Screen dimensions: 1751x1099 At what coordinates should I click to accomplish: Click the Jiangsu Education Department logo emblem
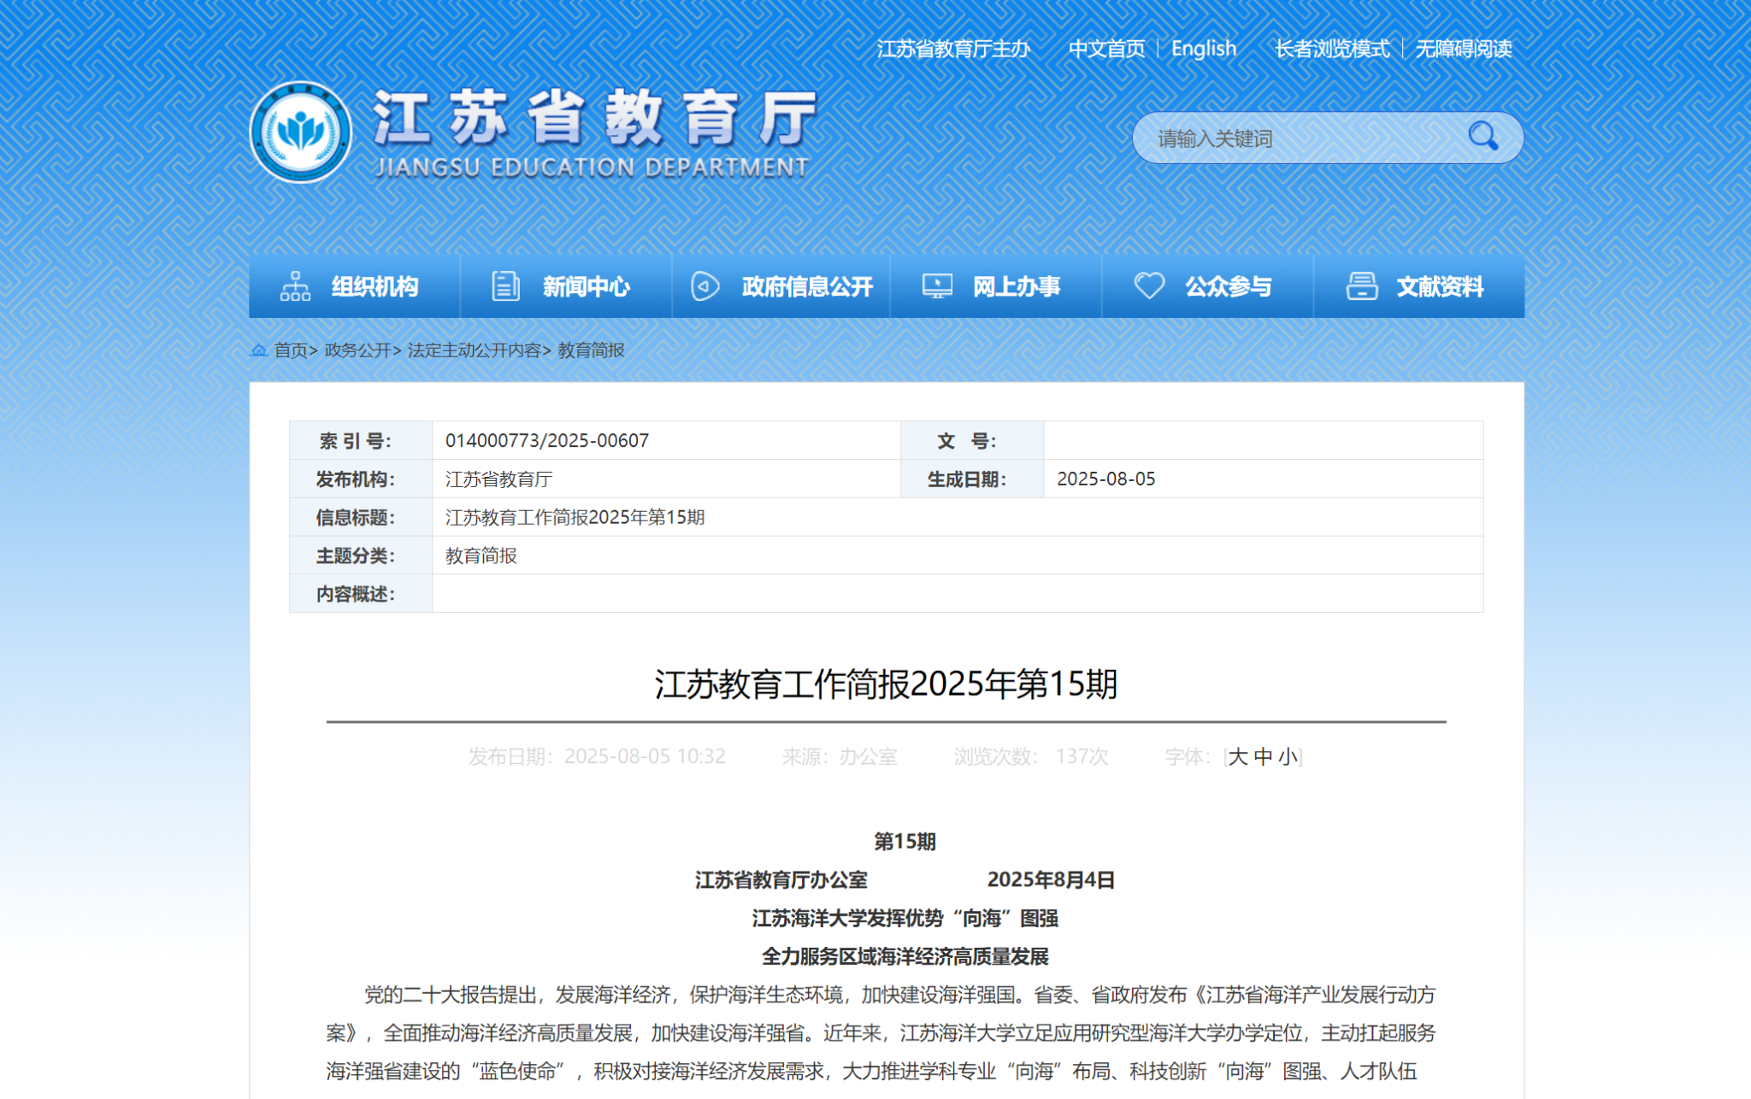pyautogui.click(x=300, y=132)
